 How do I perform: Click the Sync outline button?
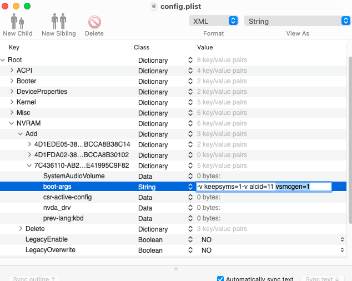click(34, 279)
